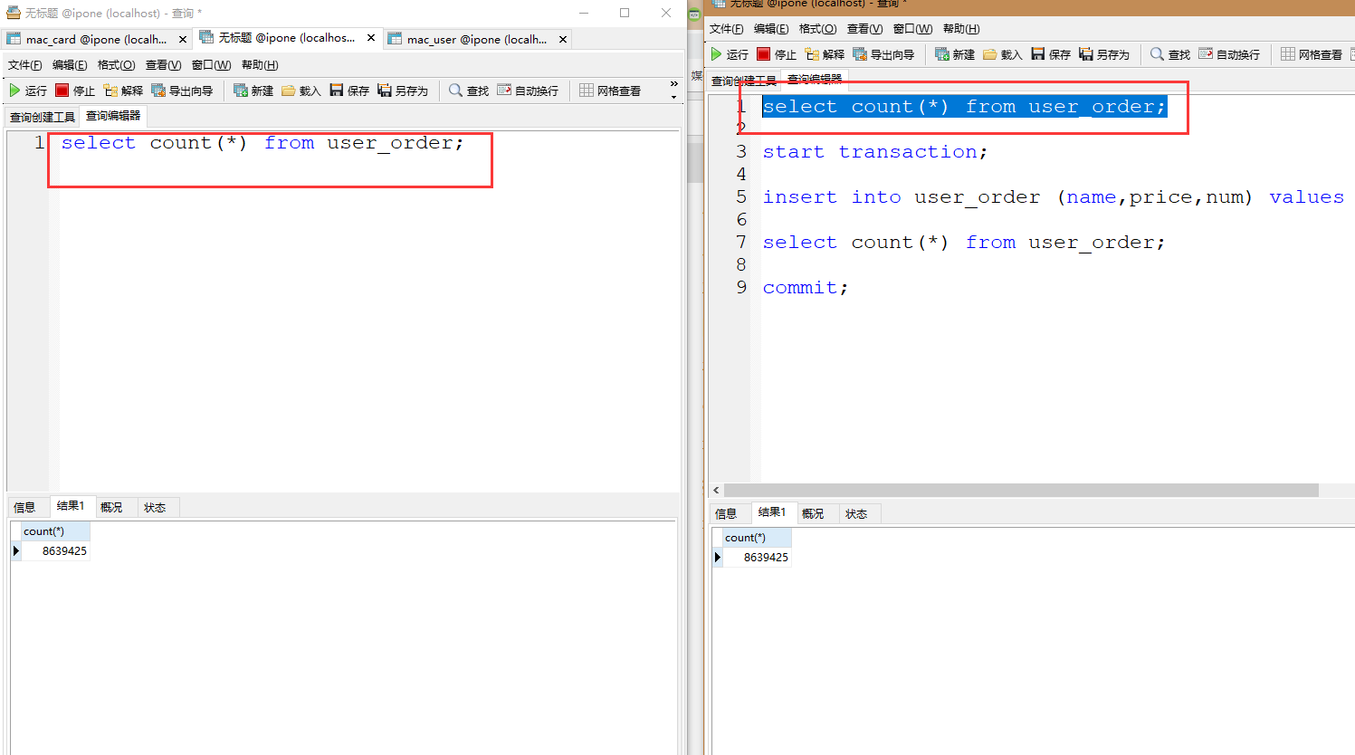Click count(*) column header in left results
This screenshot has width=1355, height=755.
55,531
